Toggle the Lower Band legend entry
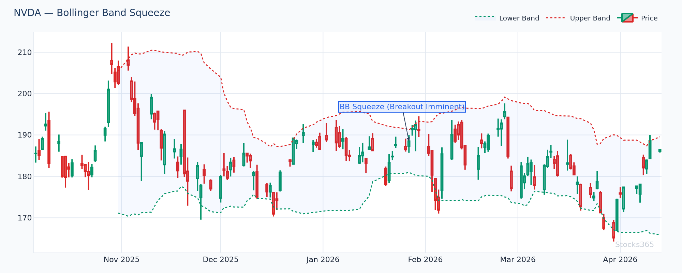 pyautogui.click(x=507, y=18)
